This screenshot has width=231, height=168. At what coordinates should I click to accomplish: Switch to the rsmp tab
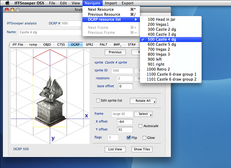33,45
